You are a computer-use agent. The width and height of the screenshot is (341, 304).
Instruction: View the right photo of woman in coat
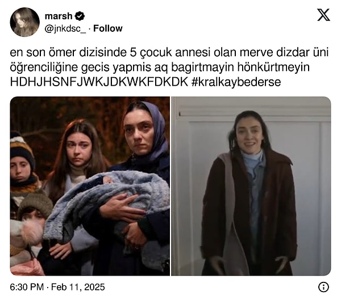pos(251,186)
